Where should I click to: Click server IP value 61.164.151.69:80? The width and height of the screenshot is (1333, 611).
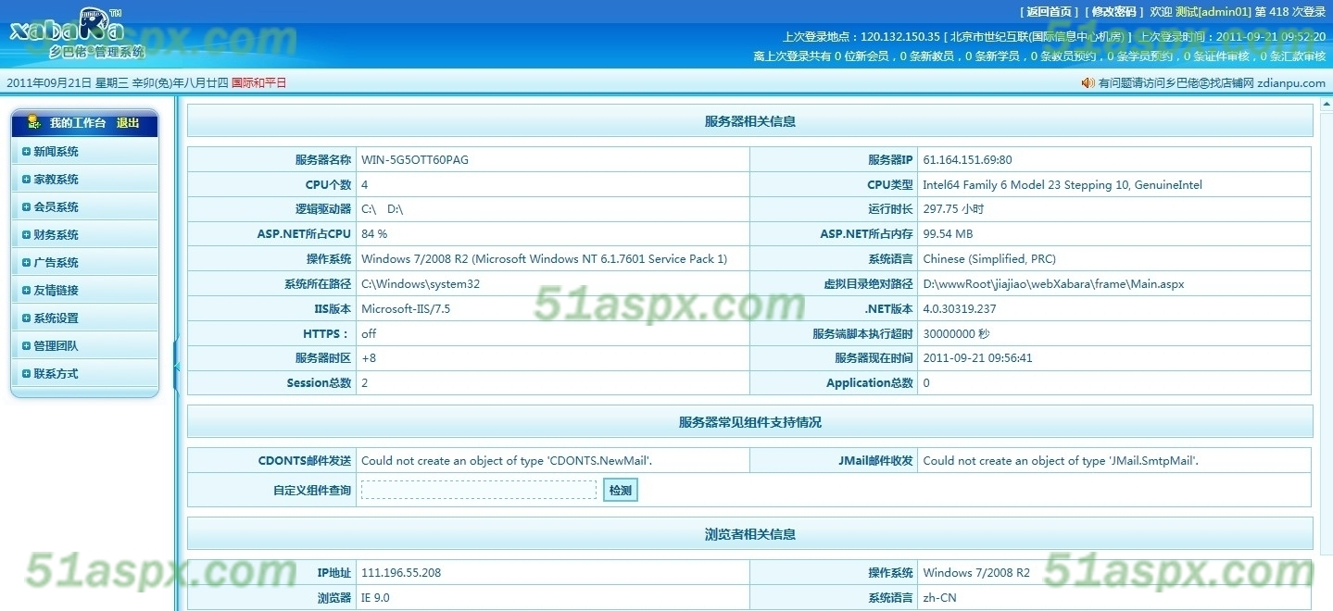click(x=967, y=160)
